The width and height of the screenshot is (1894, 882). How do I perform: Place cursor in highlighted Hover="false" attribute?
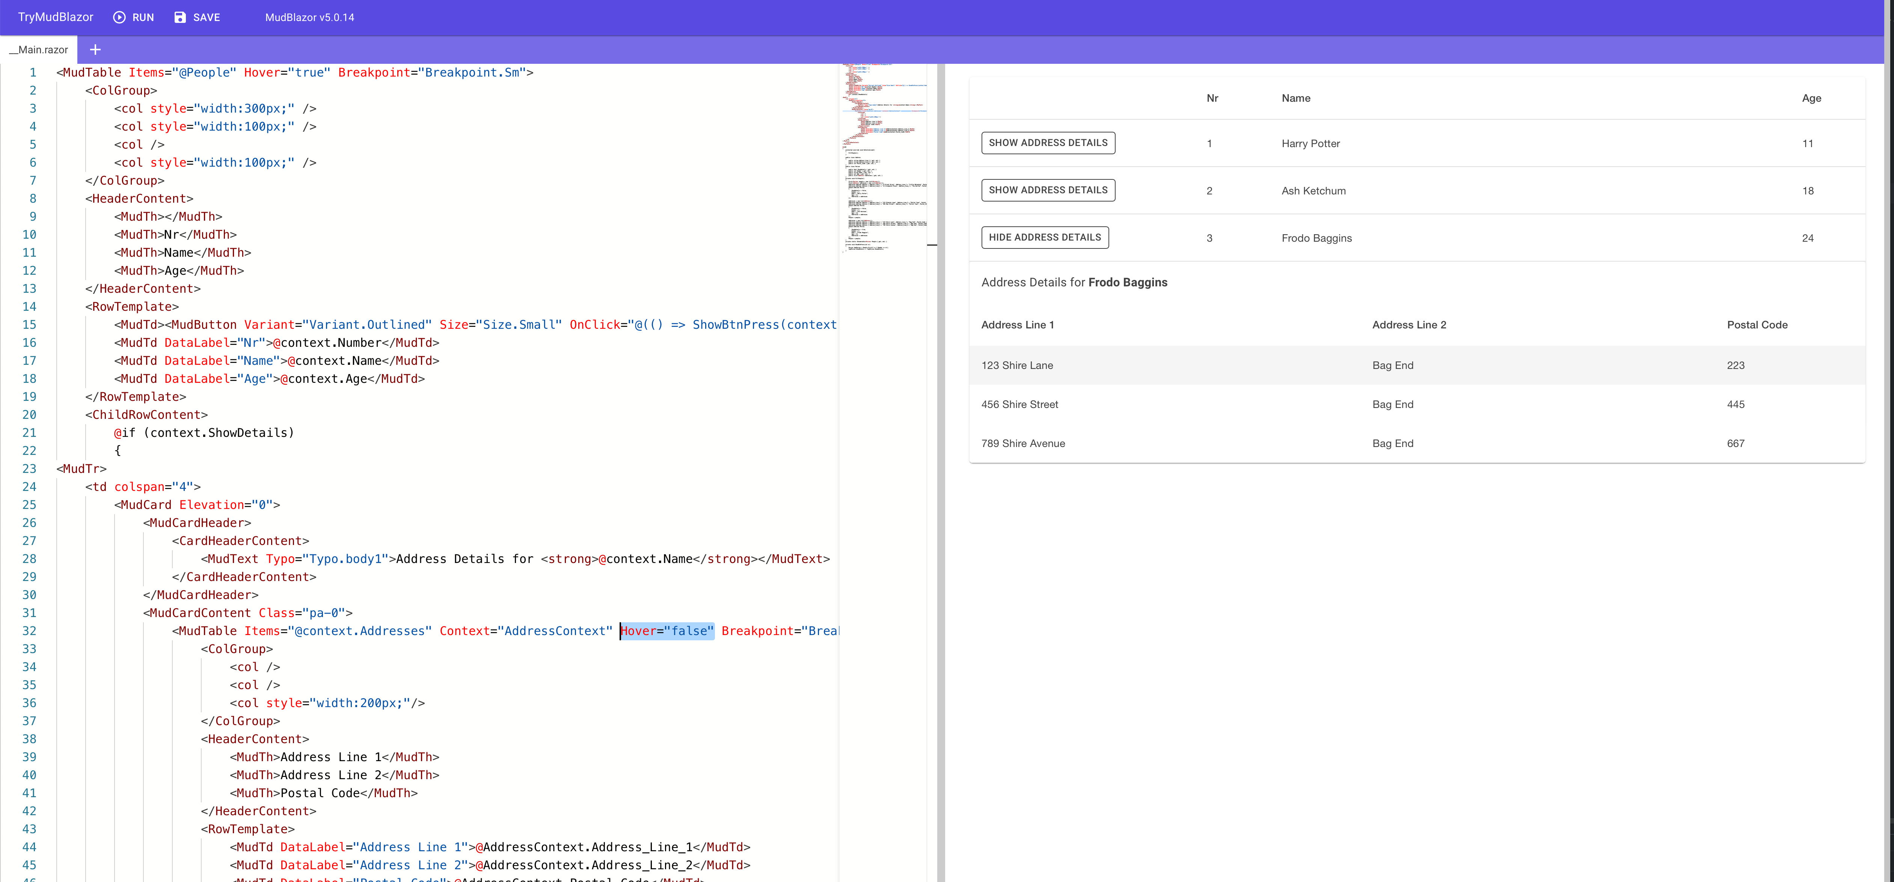point(667,631)
